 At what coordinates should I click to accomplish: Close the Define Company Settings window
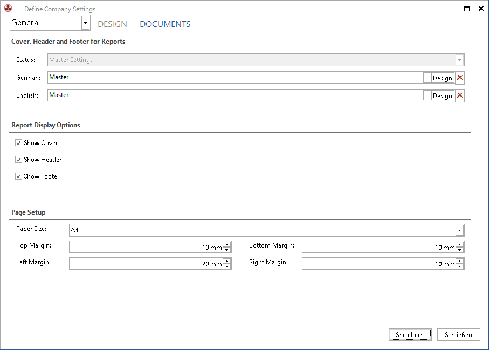pyautogui.click(x=481, y=9)
